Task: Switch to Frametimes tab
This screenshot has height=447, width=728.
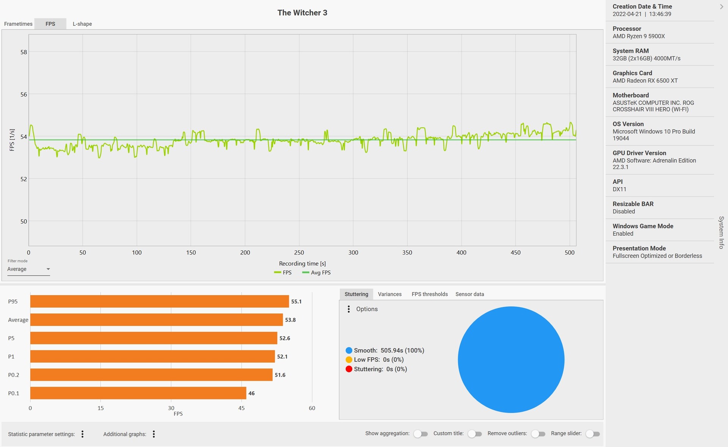Action: [18, 24]
